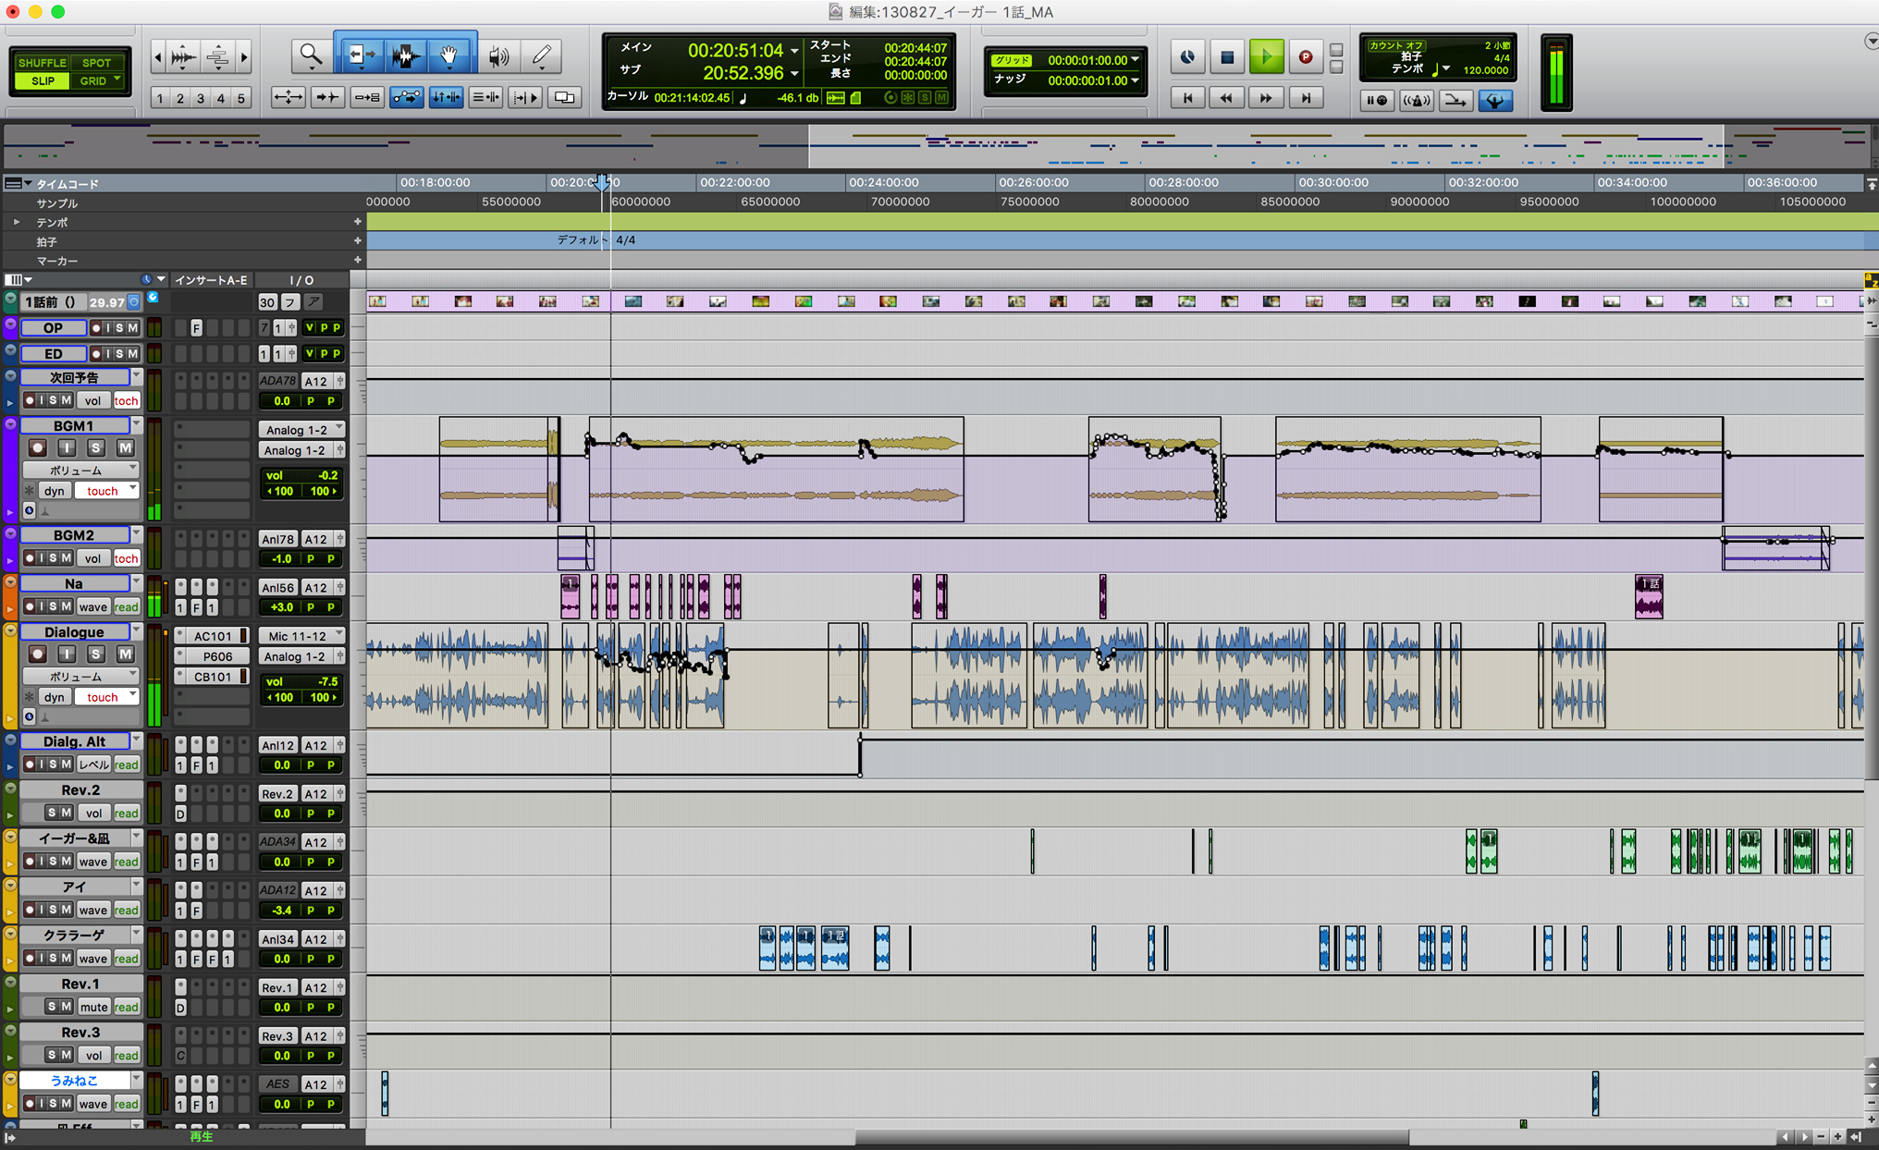
Task: Enable SHUFFLE edit mode
Action: 43,63
